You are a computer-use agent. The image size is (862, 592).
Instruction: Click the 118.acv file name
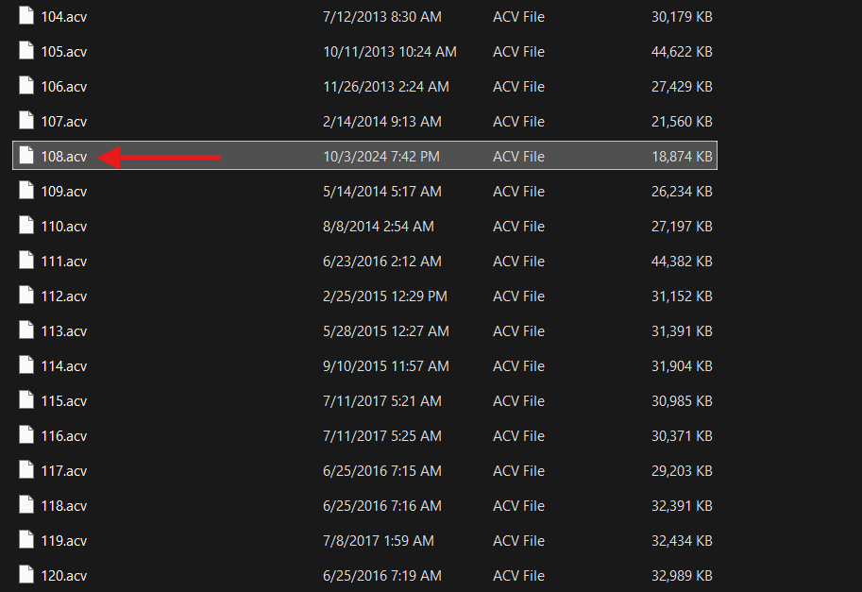63,506
